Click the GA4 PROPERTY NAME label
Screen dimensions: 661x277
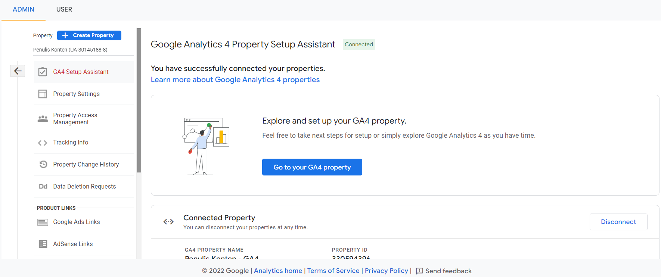coord(214,250)
